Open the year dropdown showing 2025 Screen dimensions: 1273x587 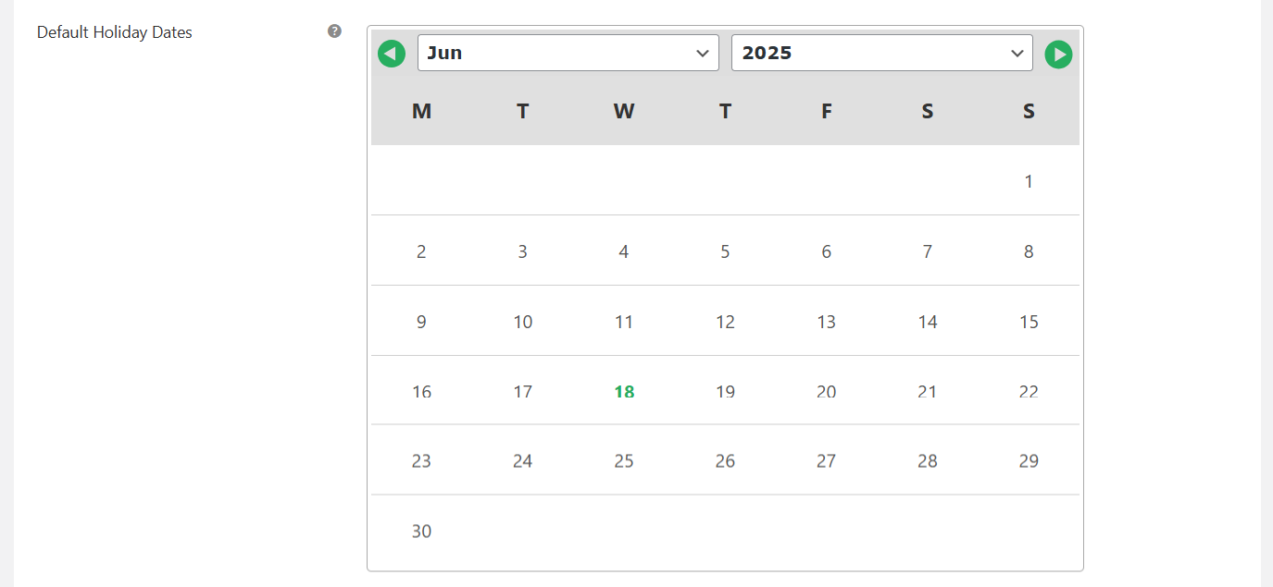(881, 53)
